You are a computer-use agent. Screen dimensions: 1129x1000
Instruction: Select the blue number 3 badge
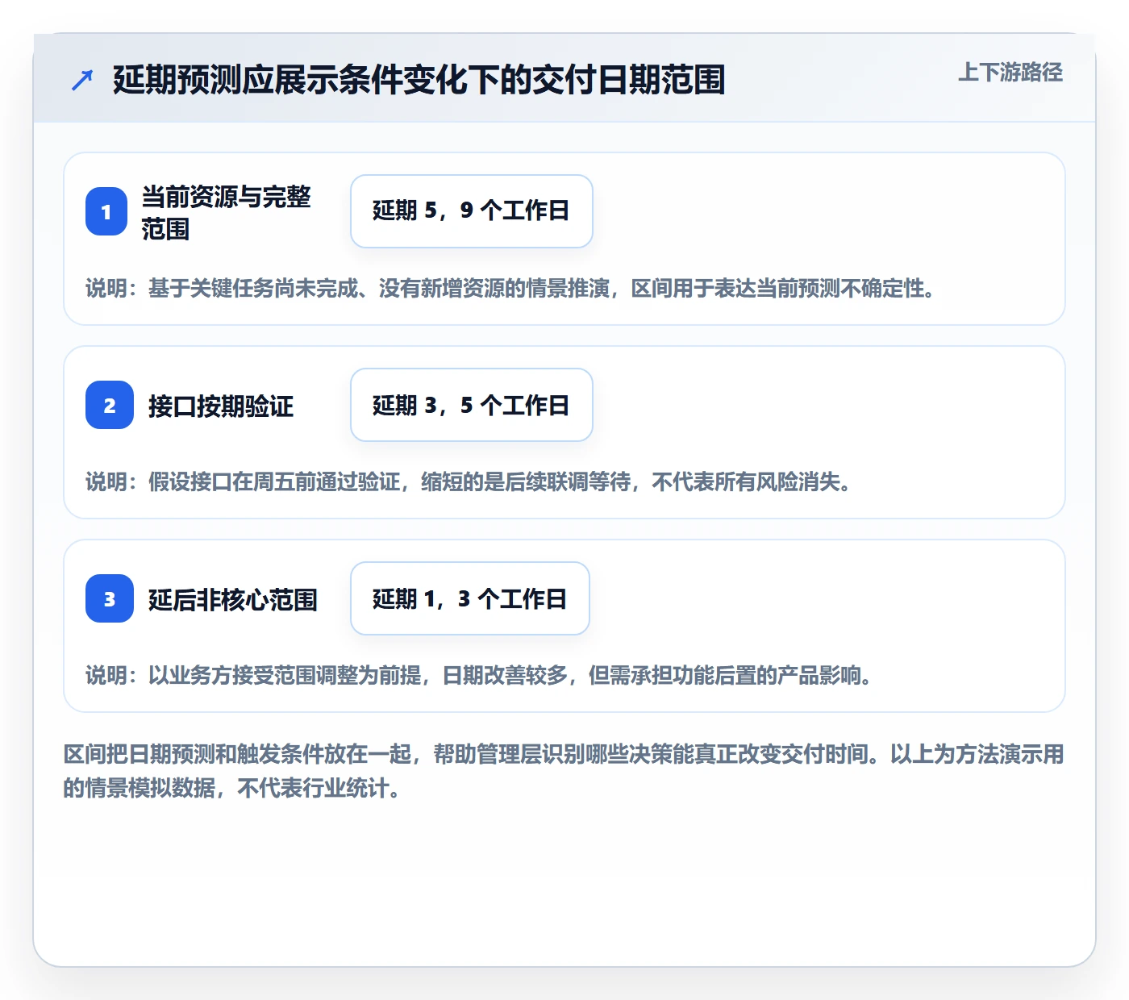click(110, 598)
